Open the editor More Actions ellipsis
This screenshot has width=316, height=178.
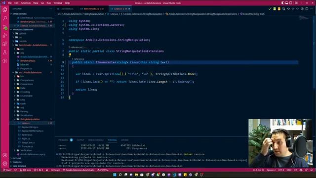(312, 9)
